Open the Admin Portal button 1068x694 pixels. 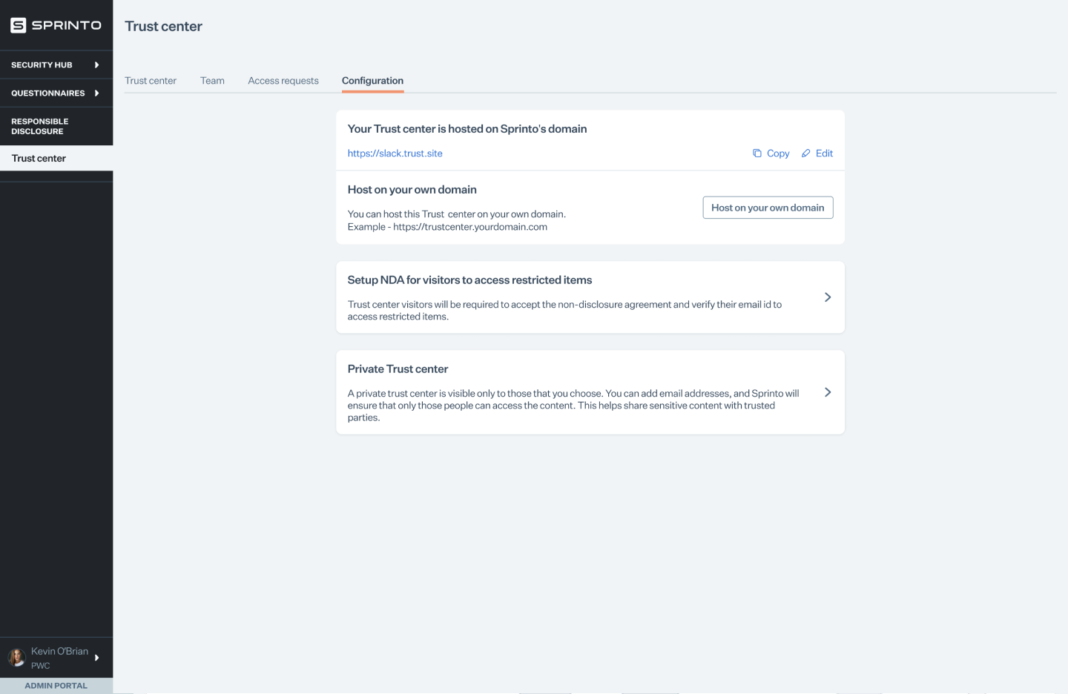pyautogui.click(x=56, y=686)
